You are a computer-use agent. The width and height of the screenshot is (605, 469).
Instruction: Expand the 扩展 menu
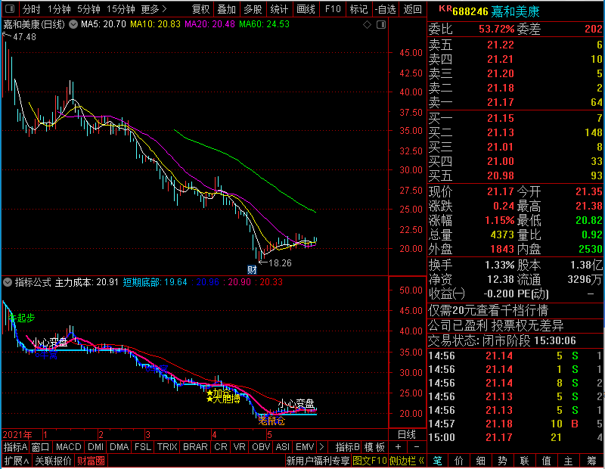[x=17, y=461]
